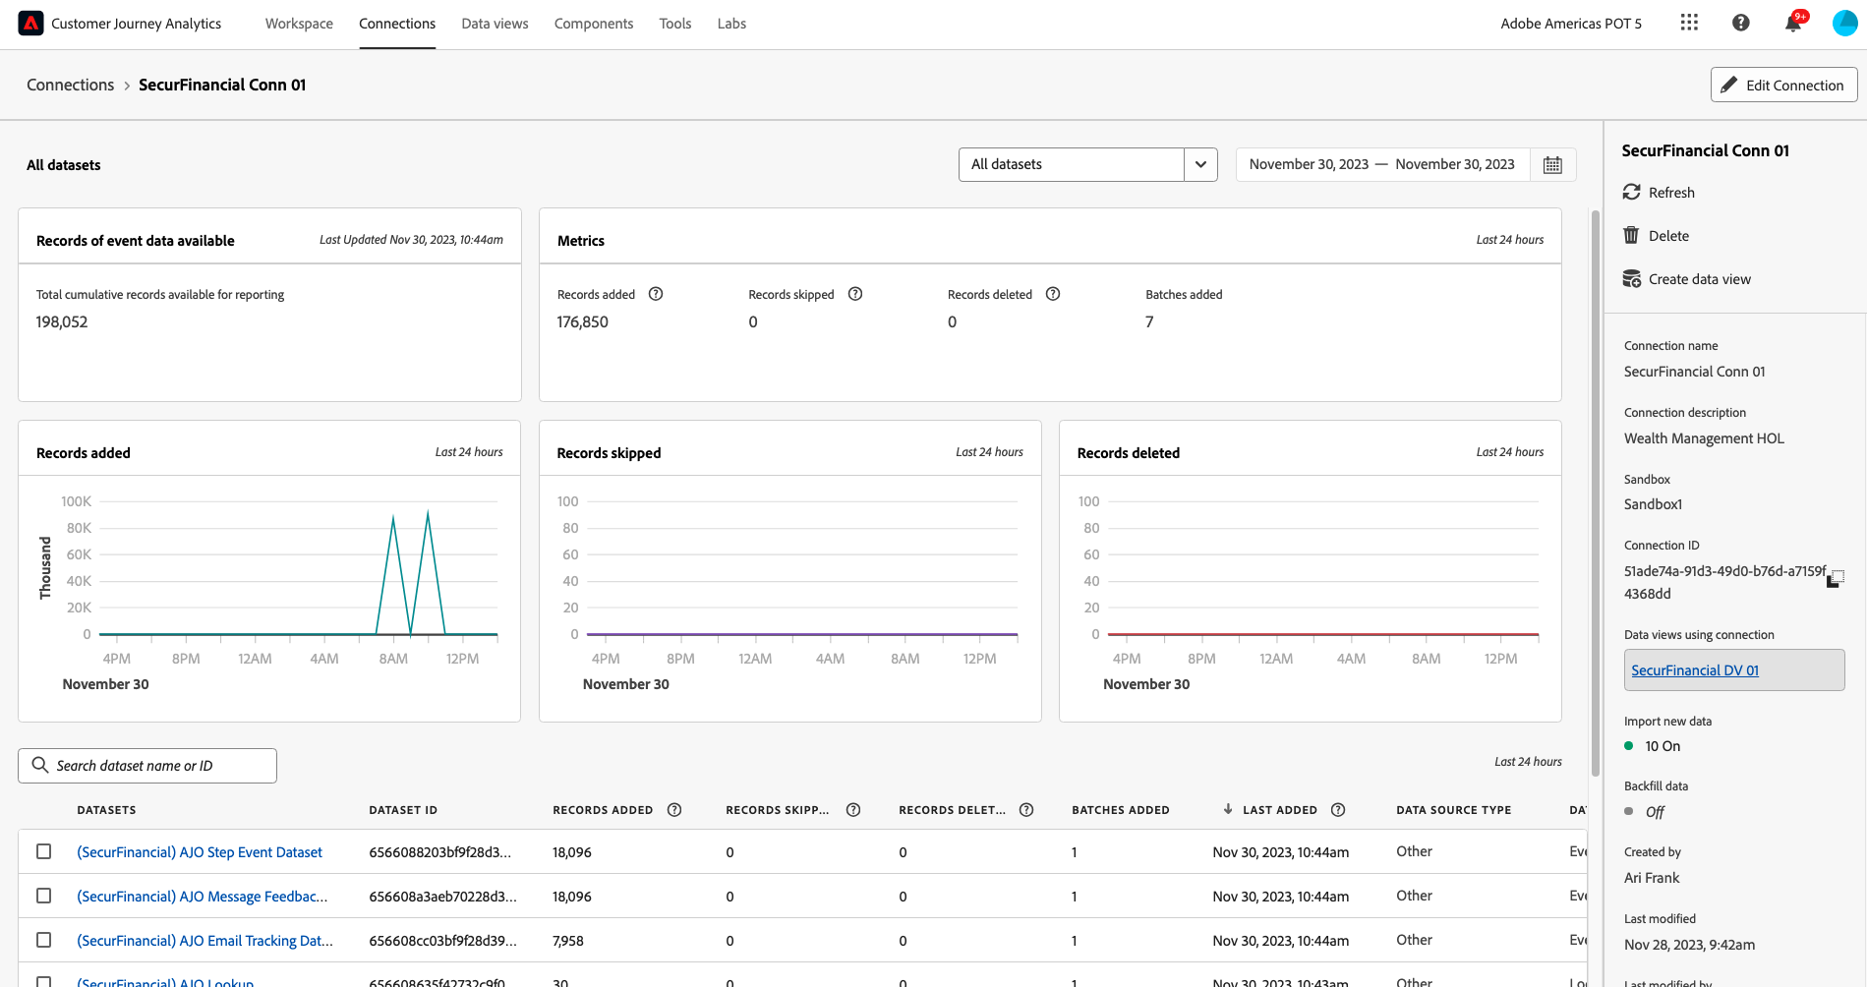This screenshot has height=987, width=1867.
Task: Copy the Connection ID
Action: 1835,579
